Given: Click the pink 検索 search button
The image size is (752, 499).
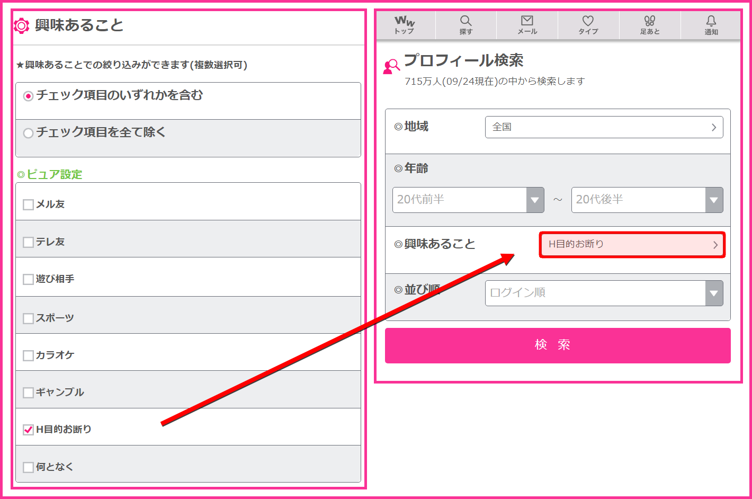Looking at the screenshot, I should (x=558, y=345).
